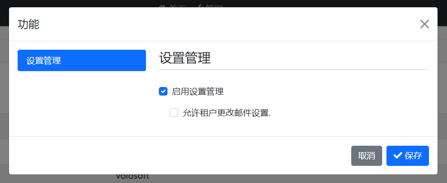Close the 功能 dialog with the X icon
Viewport: 447px width, 183px height.
[x=425, y=24]
